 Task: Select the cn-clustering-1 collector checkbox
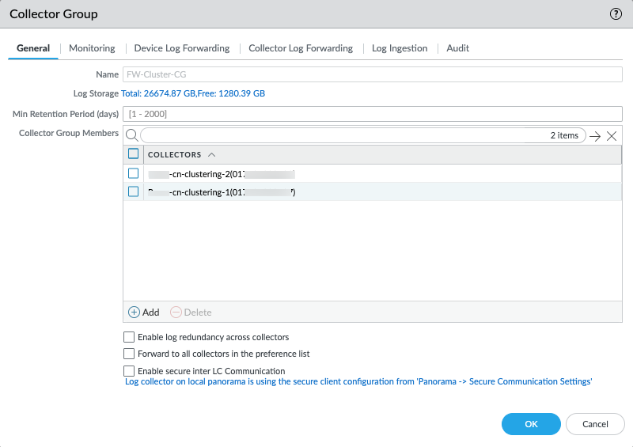coord(134,191)
